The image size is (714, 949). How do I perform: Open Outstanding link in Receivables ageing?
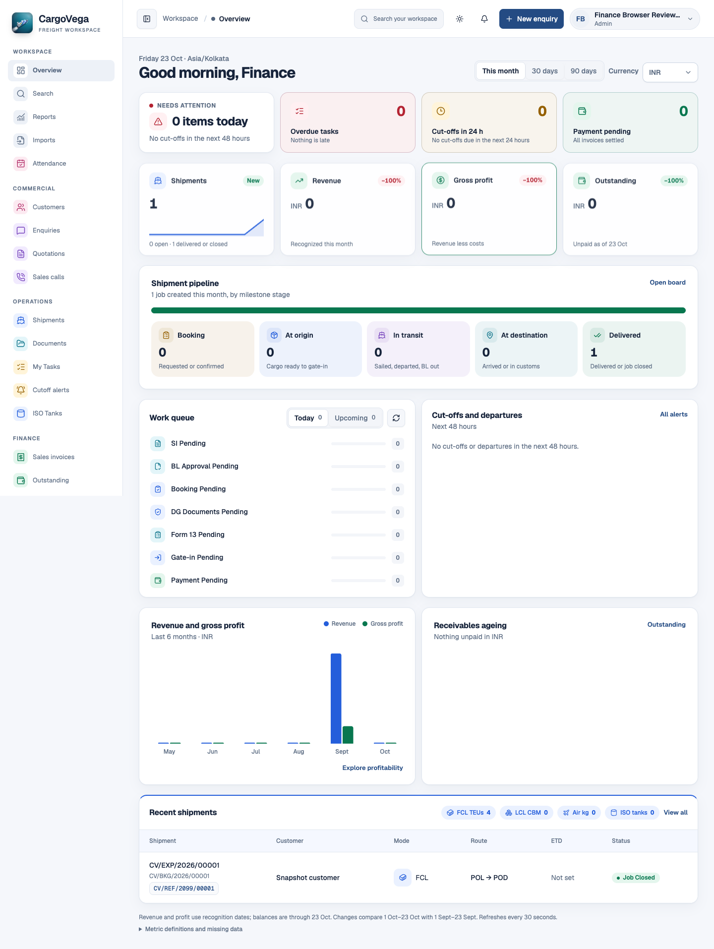point(666,625)
